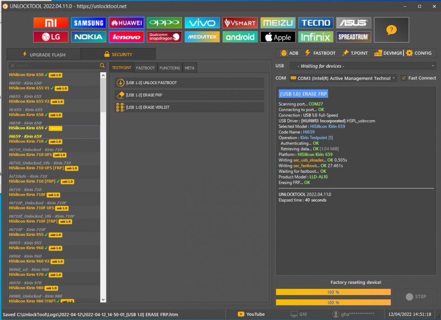Pick the Vivo brand logo

[202, 23]
